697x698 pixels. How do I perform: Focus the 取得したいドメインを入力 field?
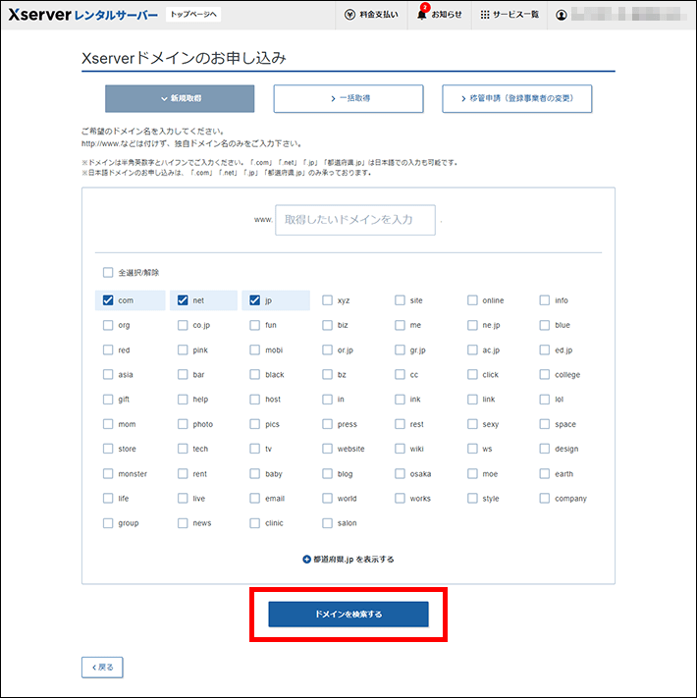click(355, 220)
